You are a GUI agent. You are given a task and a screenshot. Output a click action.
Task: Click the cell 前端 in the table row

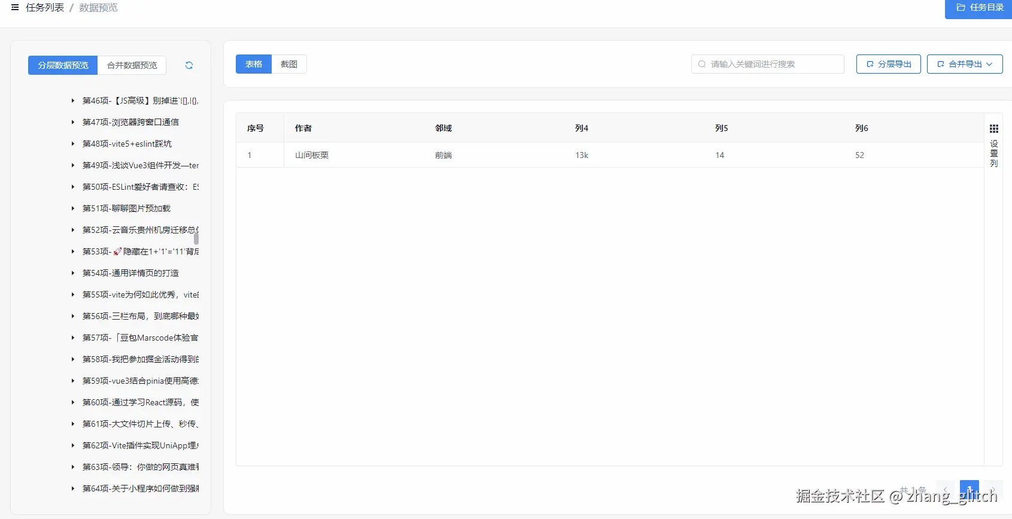click(x=443, y=155)
